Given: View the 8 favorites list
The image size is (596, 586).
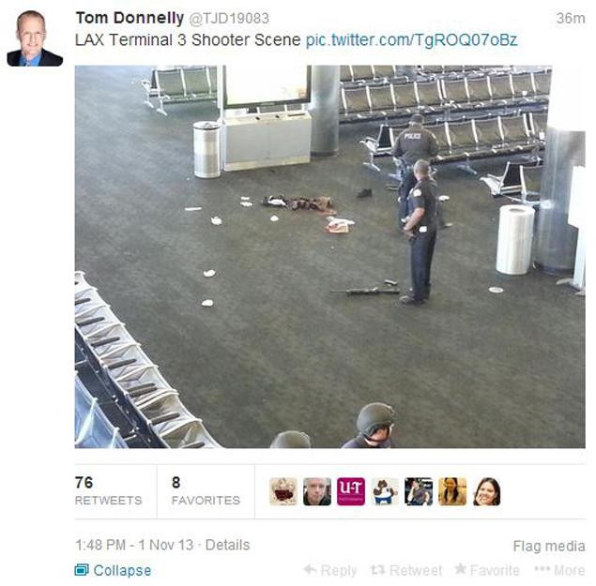Looking at the screenshot, I should pyautogui.click(x=206, y=491).
